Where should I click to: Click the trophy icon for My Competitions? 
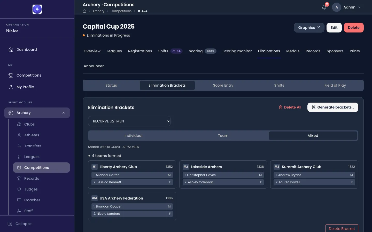pyautogui.click(x=11, y=75)
